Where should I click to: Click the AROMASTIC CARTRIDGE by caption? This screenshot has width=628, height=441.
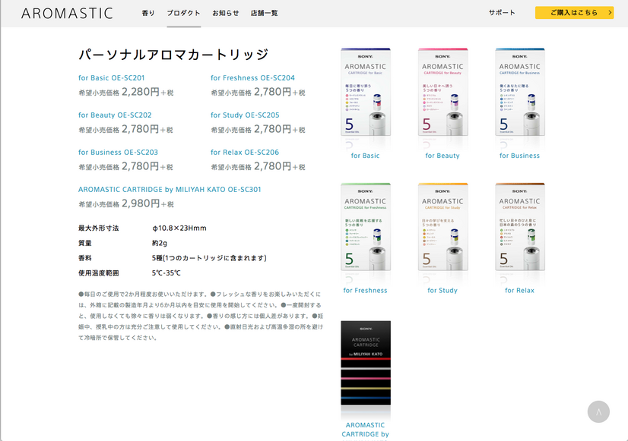(x=365, y=430)
